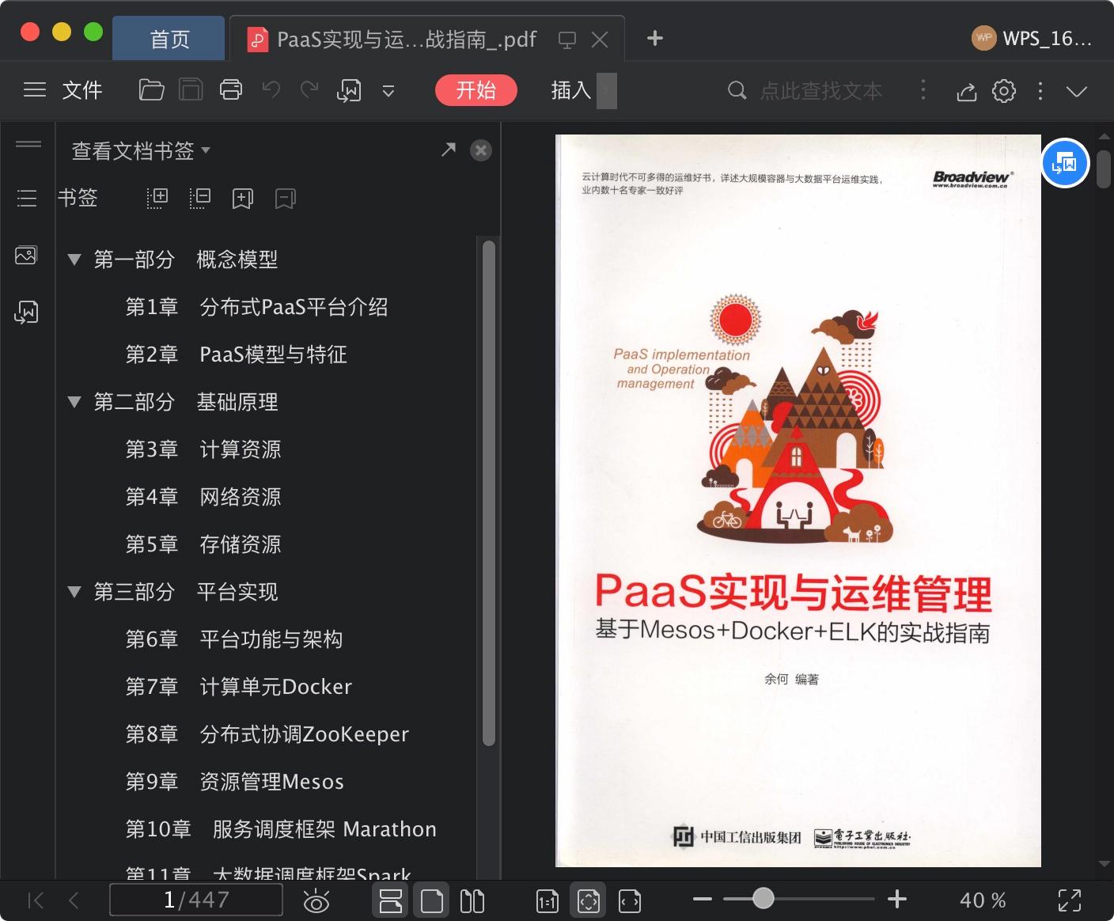Image resolution: width=1114 pixels, height=921 pixels.
Task: Click into the 点此查找文本 search field
Action: (820, 90)
